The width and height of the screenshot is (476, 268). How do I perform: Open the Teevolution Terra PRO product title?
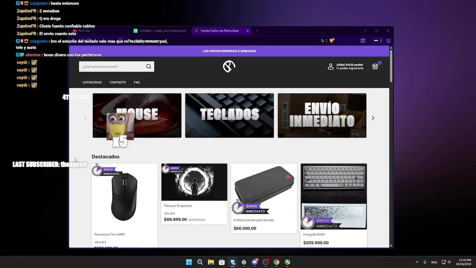coord(109,234)
